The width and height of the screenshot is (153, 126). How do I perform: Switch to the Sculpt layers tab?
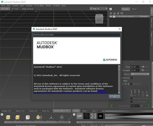[x=126, y=9]
